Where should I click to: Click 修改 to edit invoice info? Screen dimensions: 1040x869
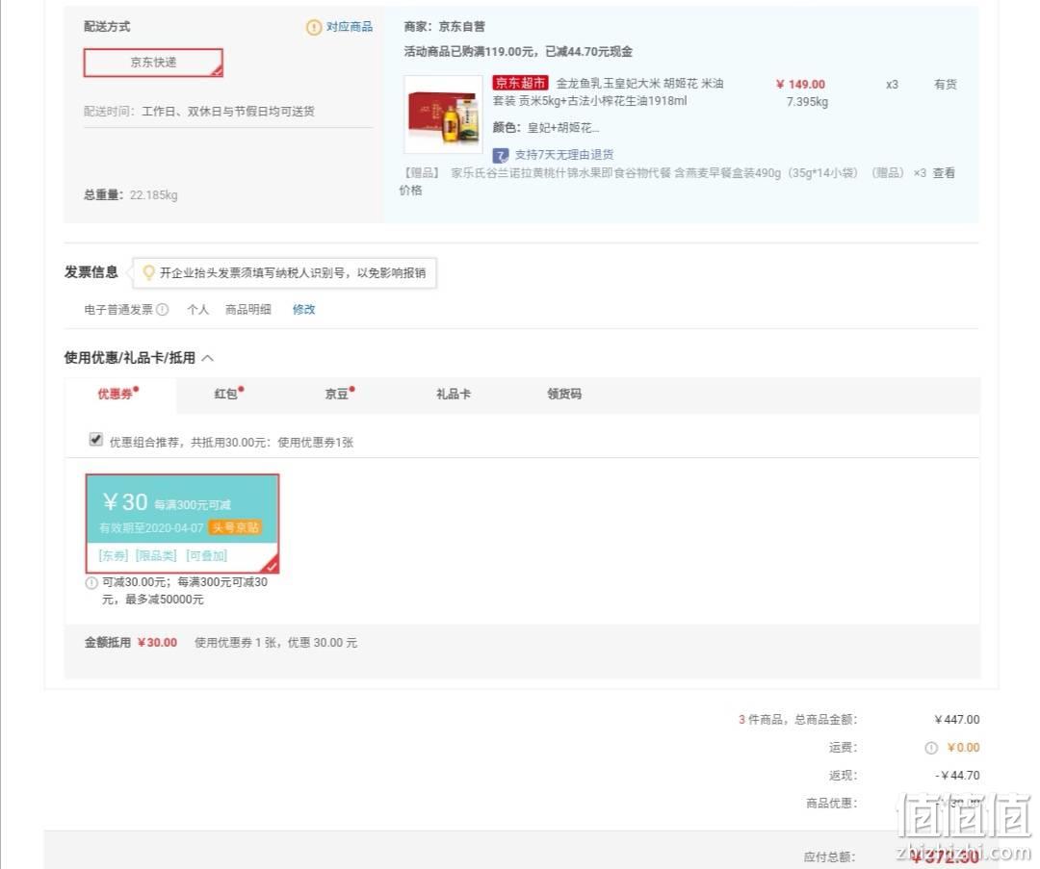point(303,310)
